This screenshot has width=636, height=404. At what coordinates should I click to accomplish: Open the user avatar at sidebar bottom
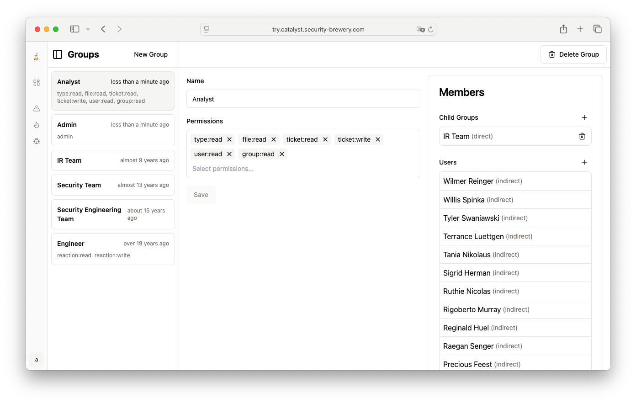pyautogui.click(x=37, y=360)
